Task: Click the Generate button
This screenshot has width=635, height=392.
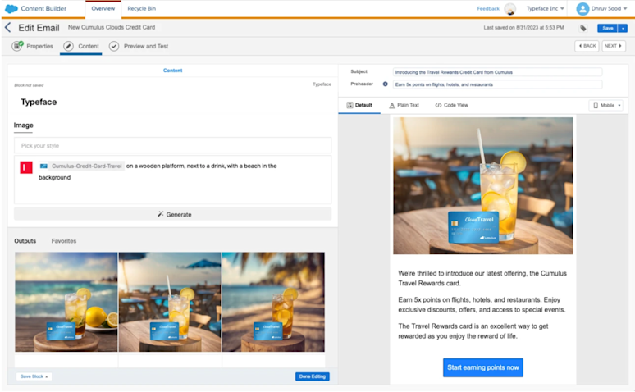Action: 172,214
